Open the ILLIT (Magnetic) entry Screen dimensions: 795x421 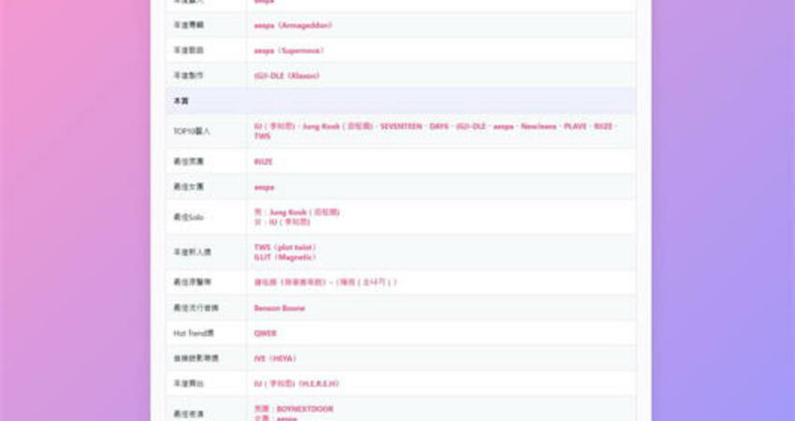(285, 257)
